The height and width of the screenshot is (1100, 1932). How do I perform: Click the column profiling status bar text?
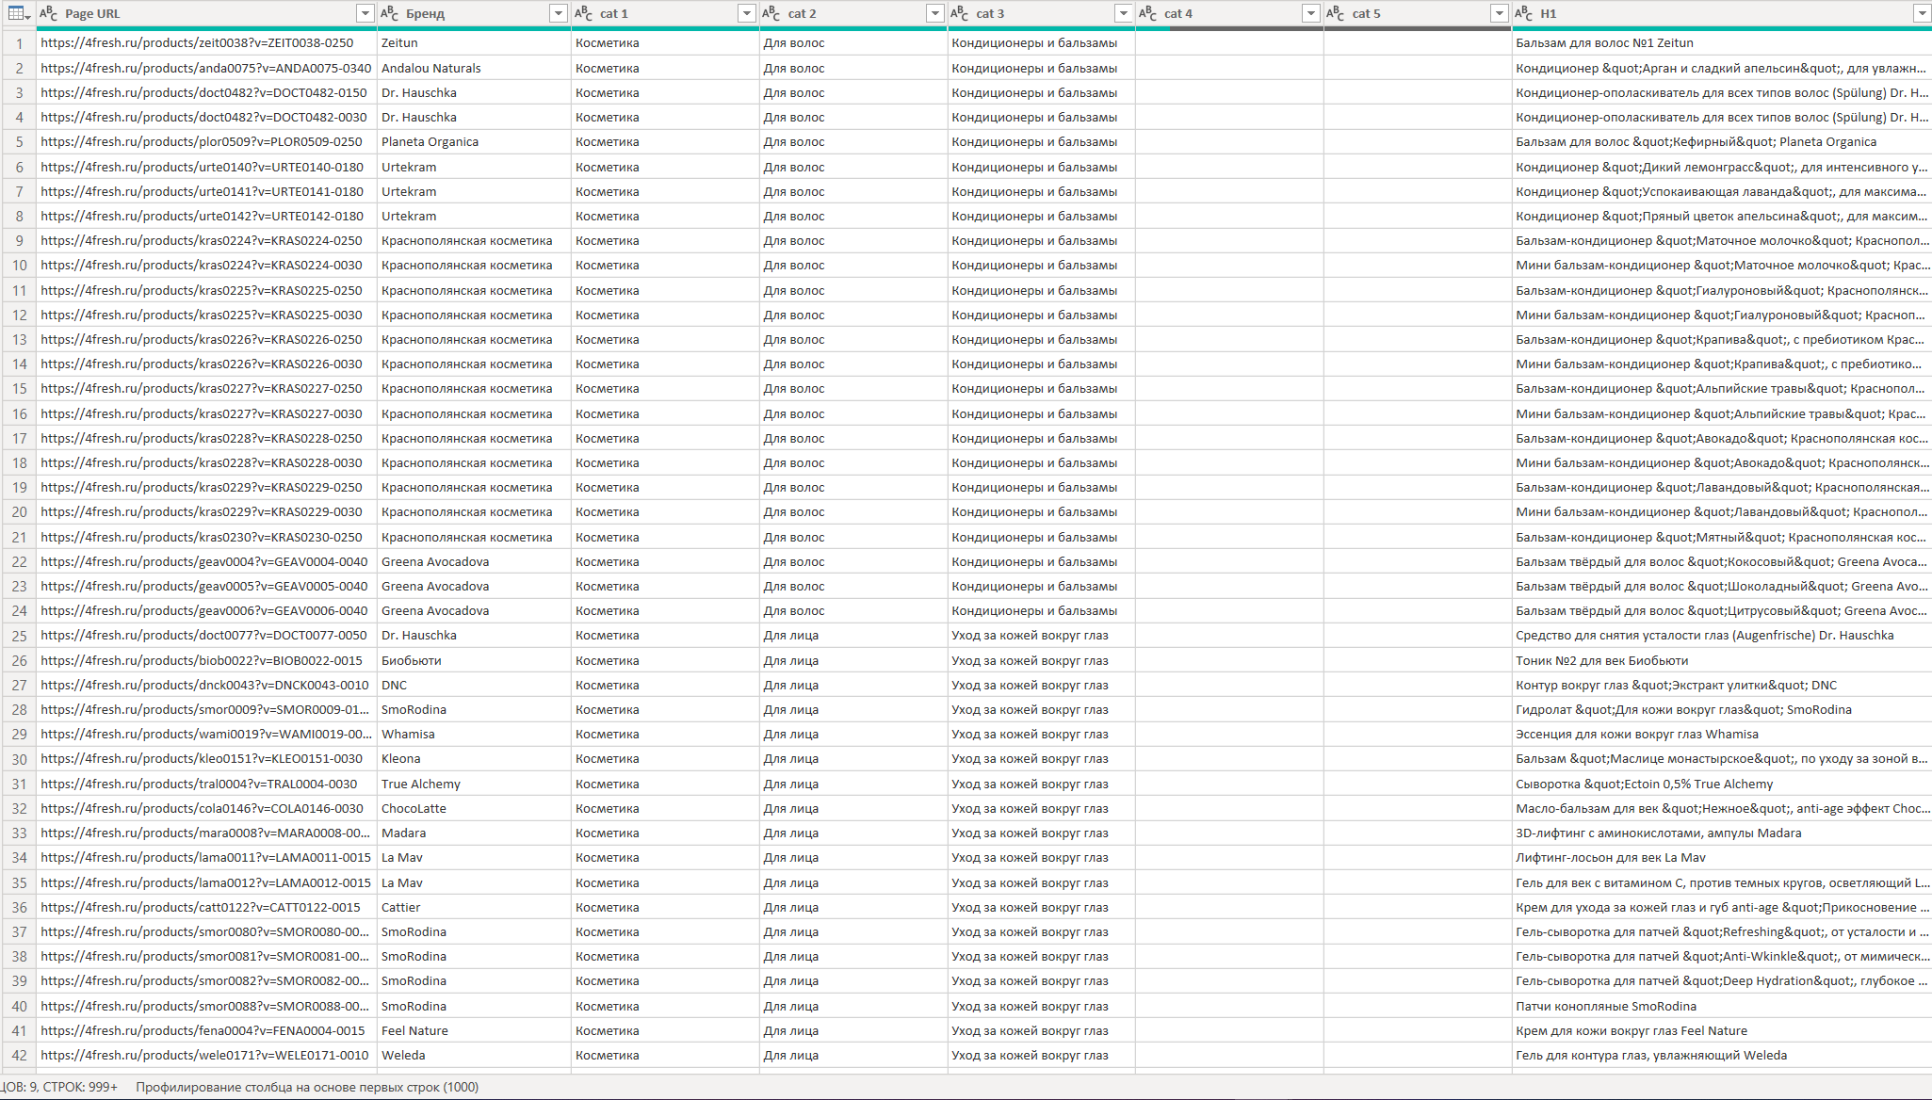pyautogui.click(x=307, y=1087)
